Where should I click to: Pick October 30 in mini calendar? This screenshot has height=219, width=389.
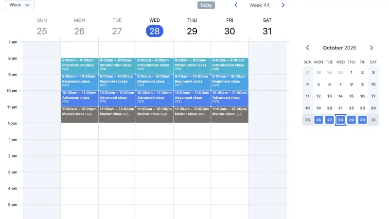tap(362, 120)
